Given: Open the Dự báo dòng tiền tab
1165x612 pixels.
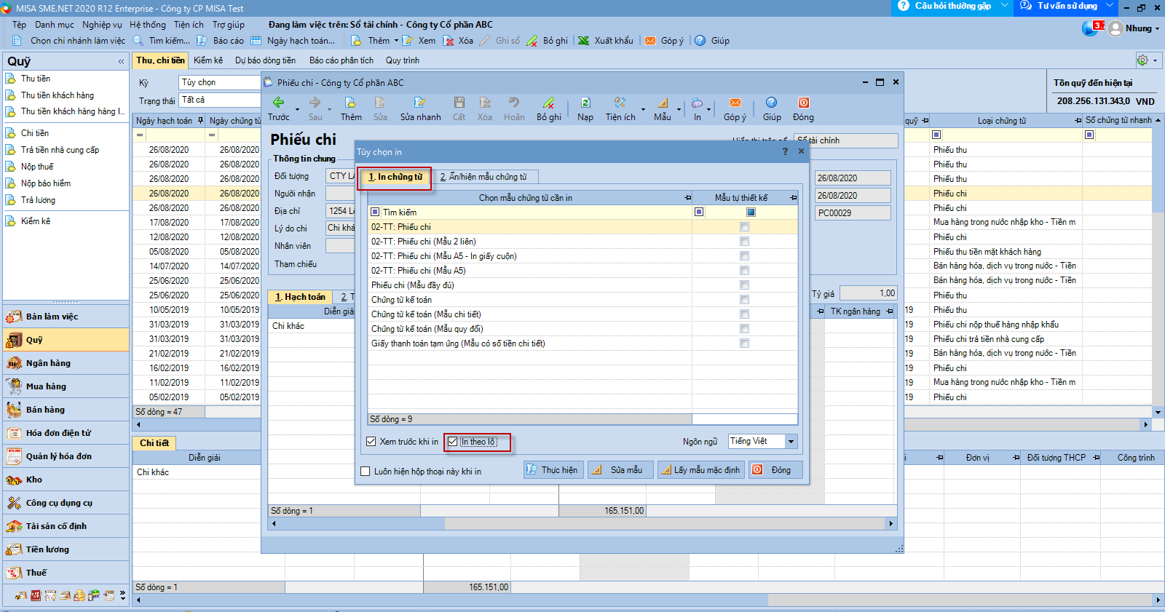Looking at the screenshot, I should tap(265, 60).
